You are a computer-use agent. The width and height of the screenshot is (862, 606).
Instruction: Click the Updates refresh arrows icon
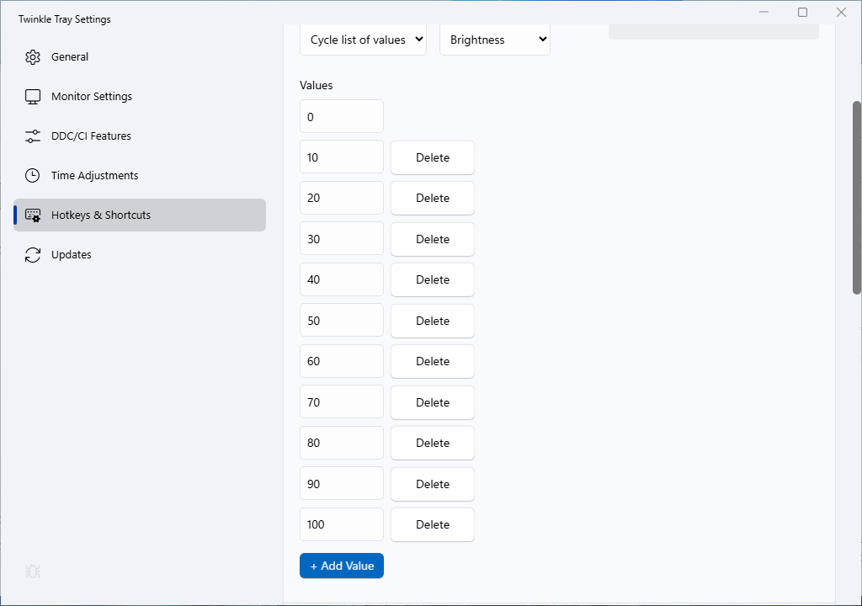(x=33, y=255)
